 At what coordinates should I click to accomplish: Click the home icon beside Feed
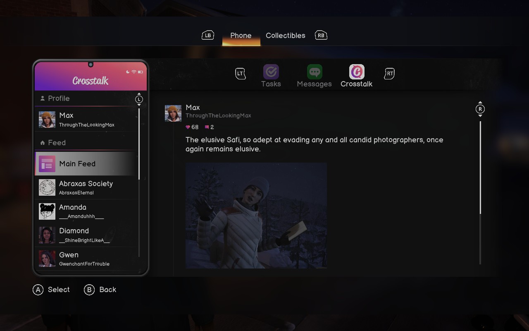pyautogui.click(x=42, y=143)
